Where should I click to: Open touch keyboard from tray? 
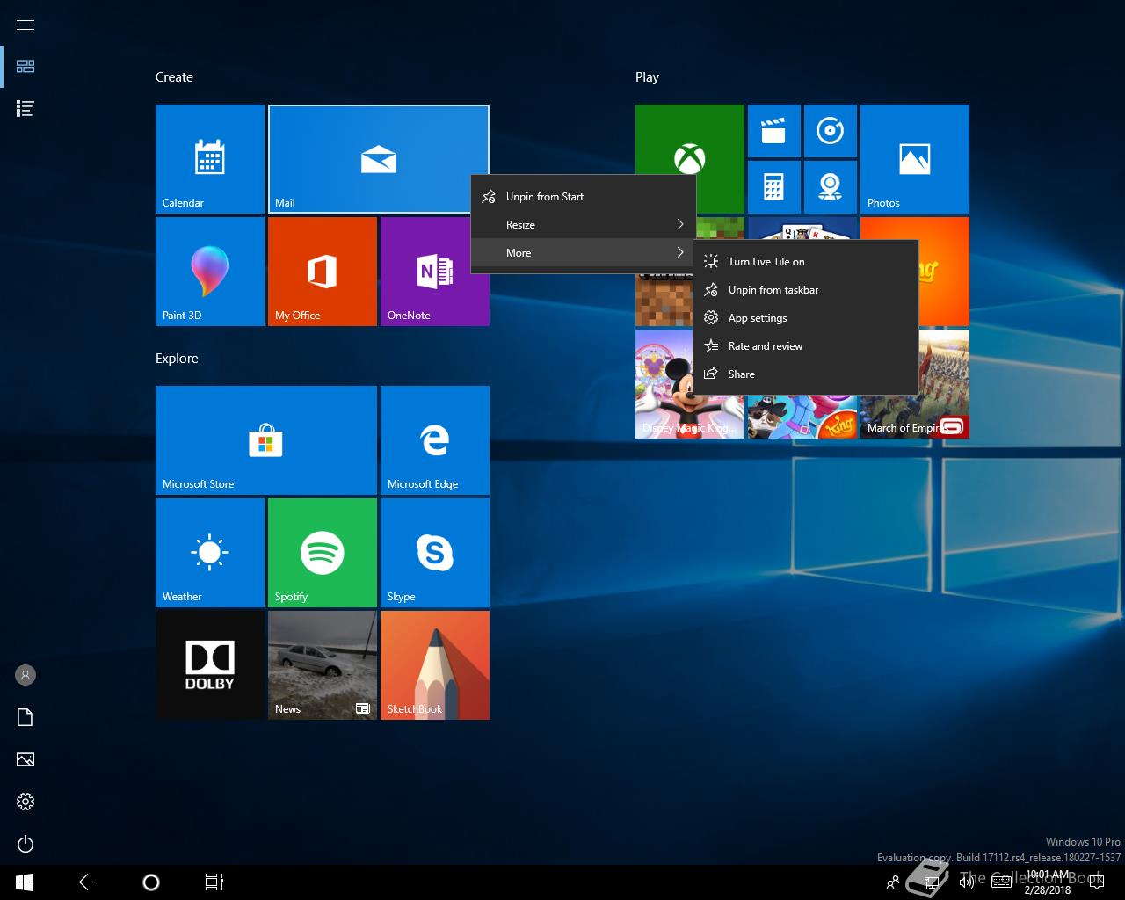1001,882
